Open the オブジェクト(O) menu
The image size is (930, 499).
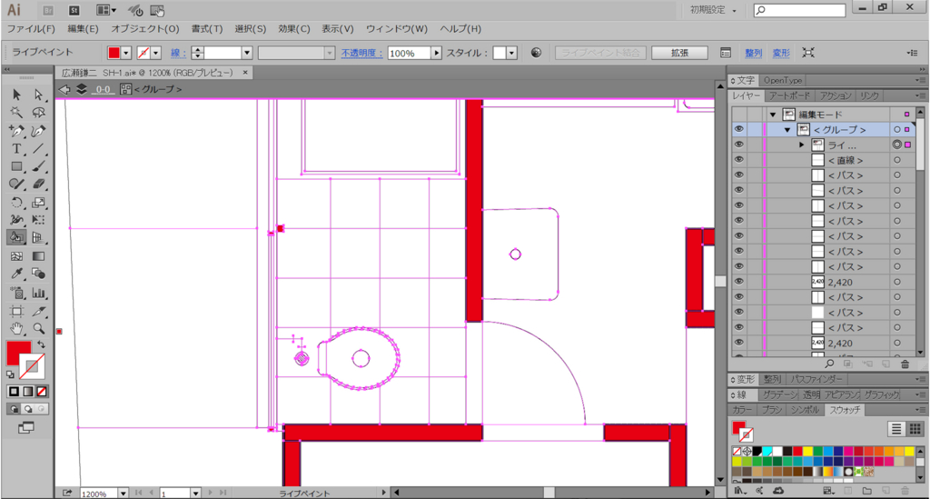[x=144, y=28]
